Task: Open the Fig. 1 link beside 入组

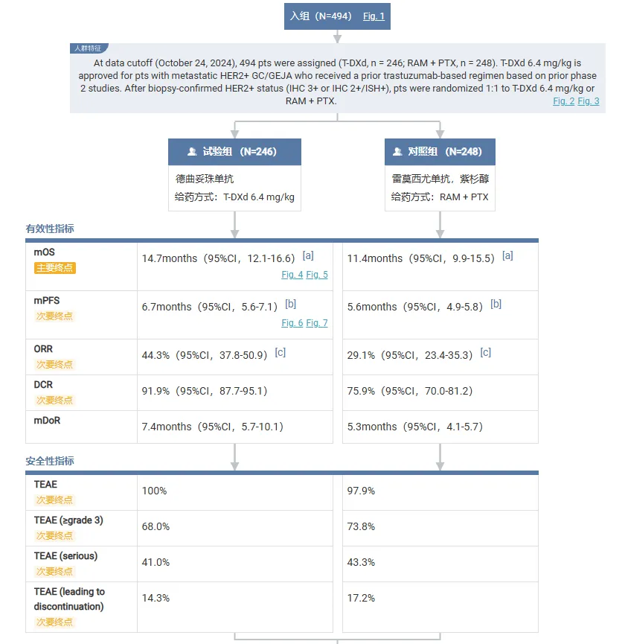Action: [x=374, y=16]
